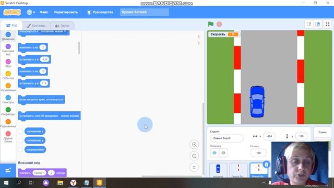Switch to small stage layout
The image size is (334, 188).
(x=309, y=25)
